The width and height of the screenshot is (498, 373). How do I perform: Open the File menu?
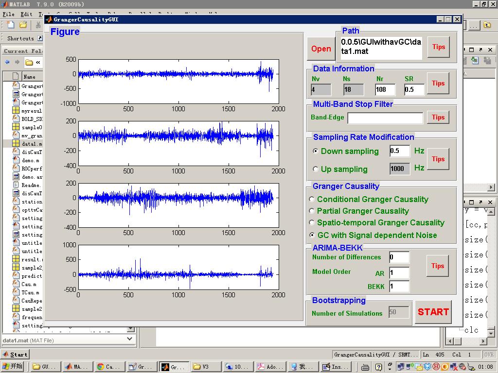pyautogui.click(x=9, y=15)
